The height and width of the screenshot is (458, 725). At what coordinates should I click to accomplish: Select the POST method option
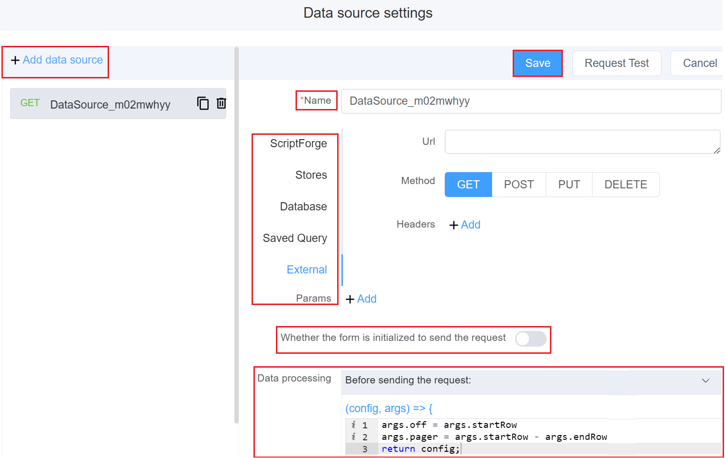(x=518, y=185)
